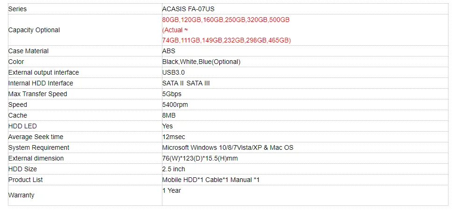Click the Black, White, Blue color value
Image resolution: width=455 pixels, height=210 pixels.
coord(201,62)
